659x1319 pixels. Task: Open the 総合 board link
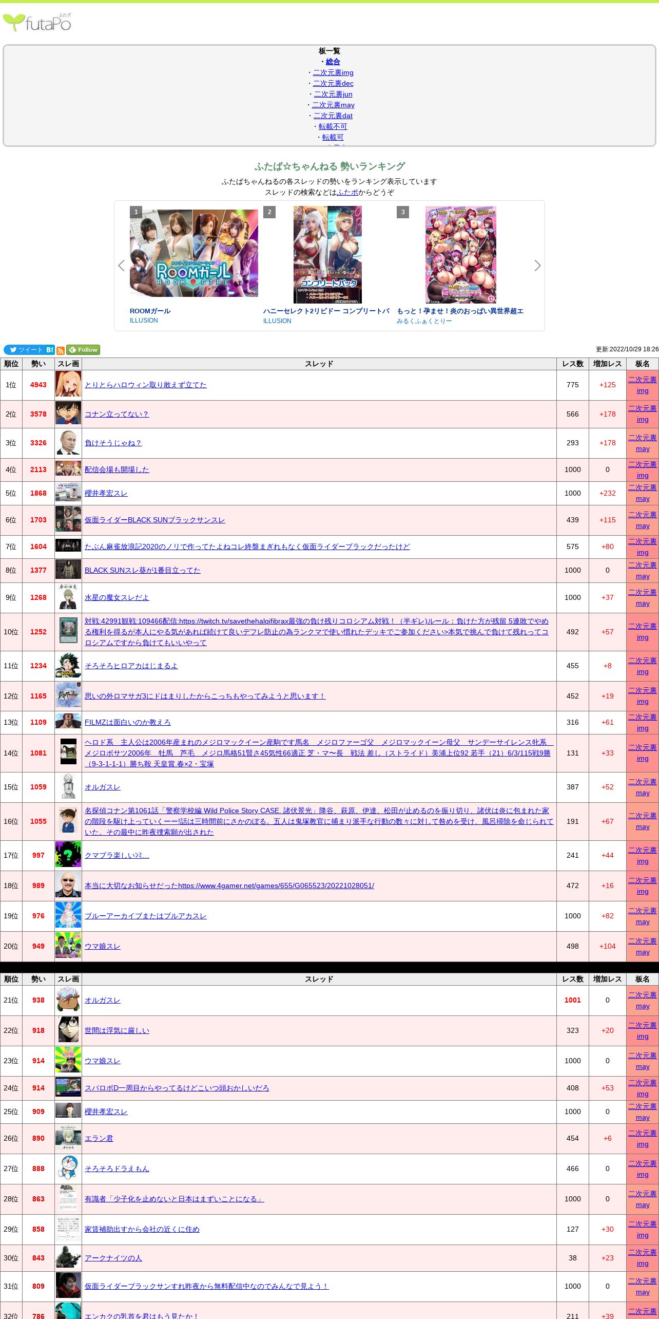click(x=333, y=62)
